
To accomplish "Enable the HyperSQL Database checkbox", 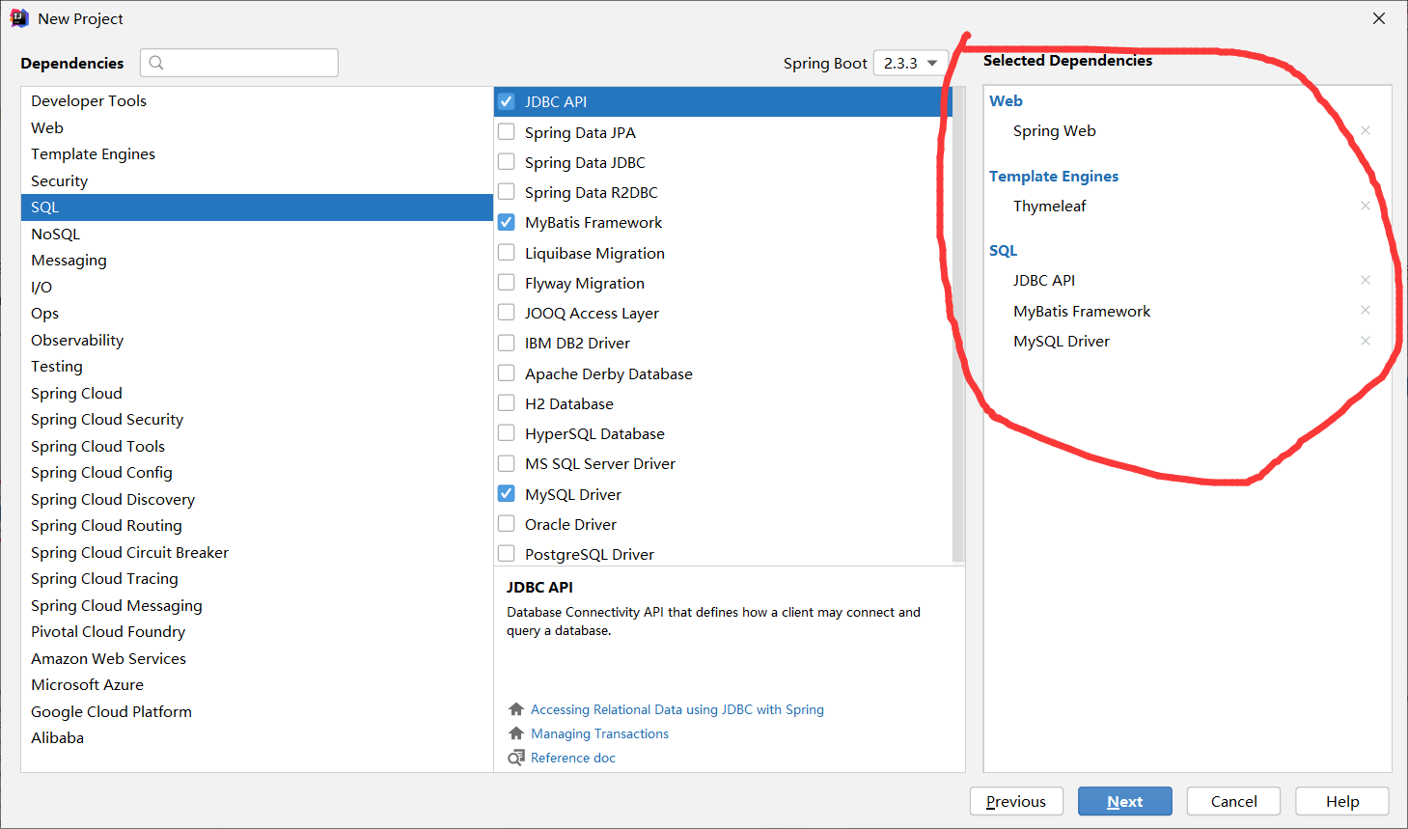I will pos(506,432).
